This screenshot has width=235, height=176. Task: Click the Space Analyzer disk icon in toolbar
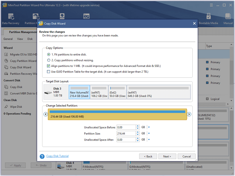pos(62,16)
